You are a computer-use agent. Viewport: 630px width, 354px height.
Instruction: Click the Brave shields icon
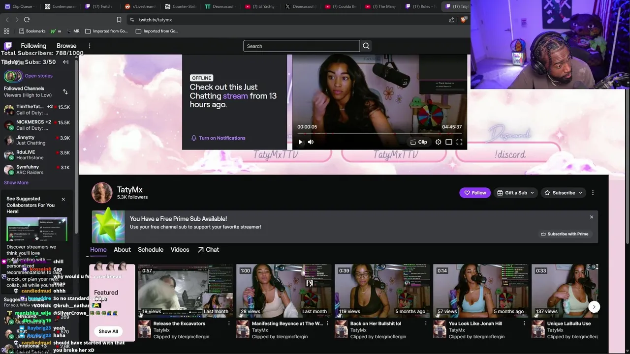pos(463,20)
